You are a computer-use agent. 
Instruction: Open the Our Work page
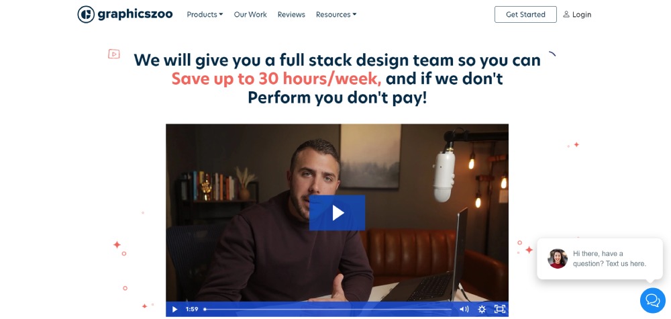pyautogui.click(x=250, y=15)
